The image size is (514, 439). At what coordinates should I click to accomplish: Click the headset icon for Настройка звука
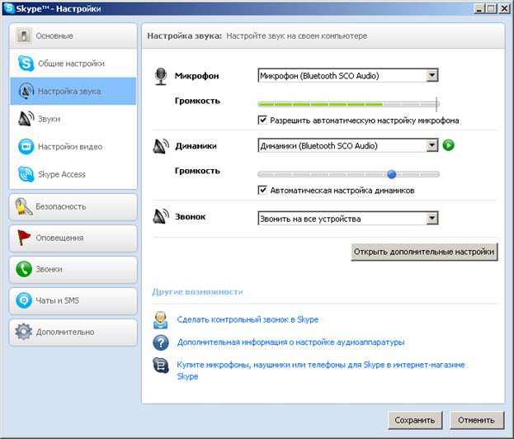(x=26, y=91)
